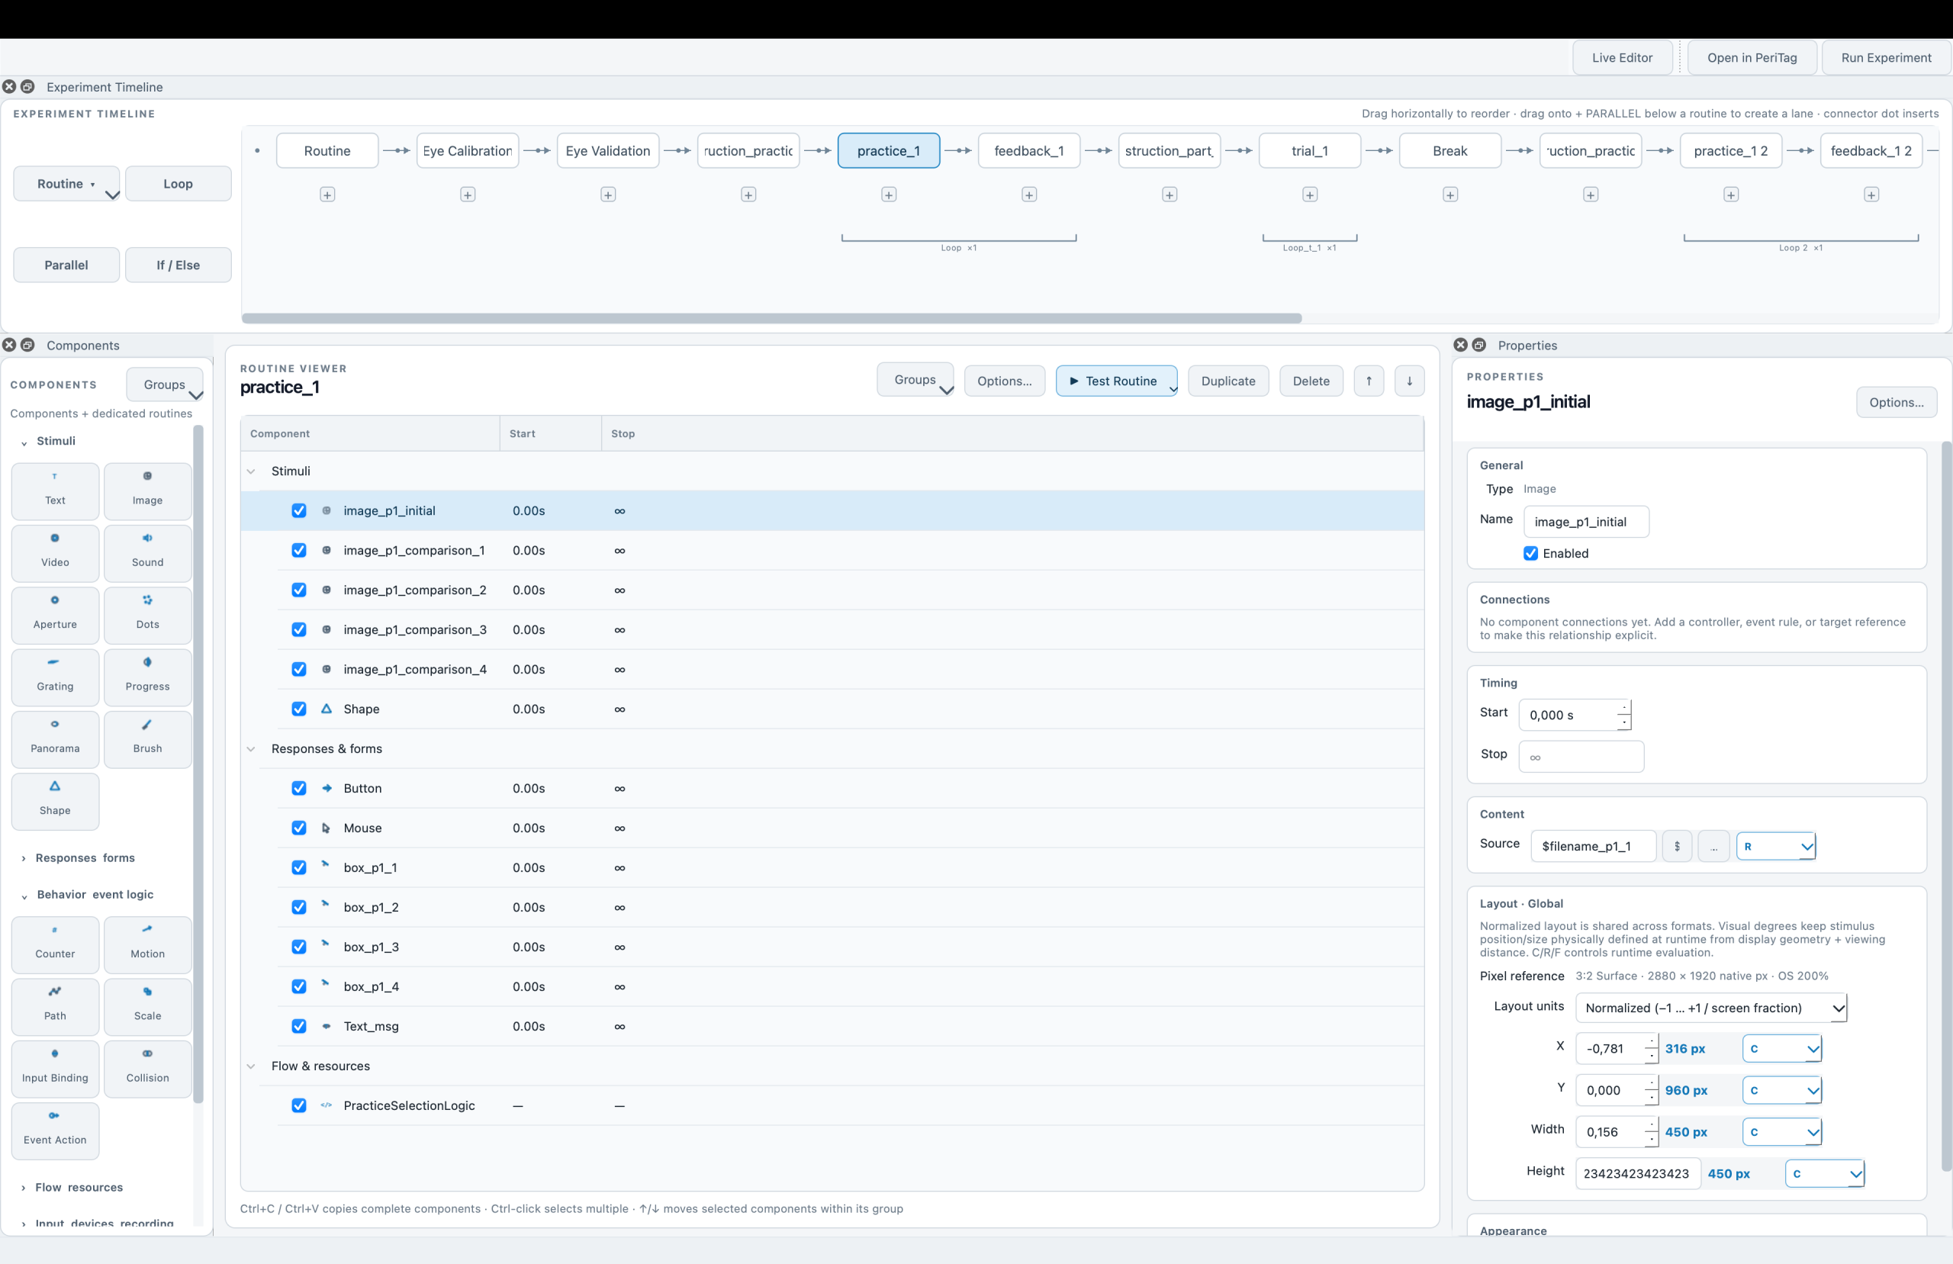Open the Layout units dropdown

[1711, 1008]
